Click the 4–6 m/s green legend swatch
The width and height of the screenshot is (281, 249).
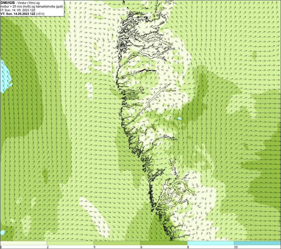pyautogui.click(x=117, y=243)
